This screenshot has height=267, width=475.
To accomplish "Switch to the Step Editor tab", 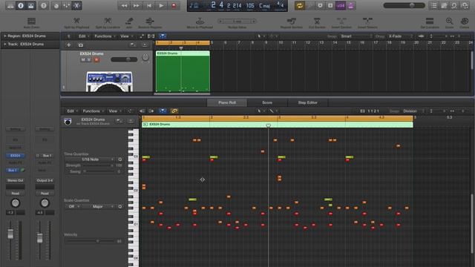I will pyautogui.click(x=307, y=102).
